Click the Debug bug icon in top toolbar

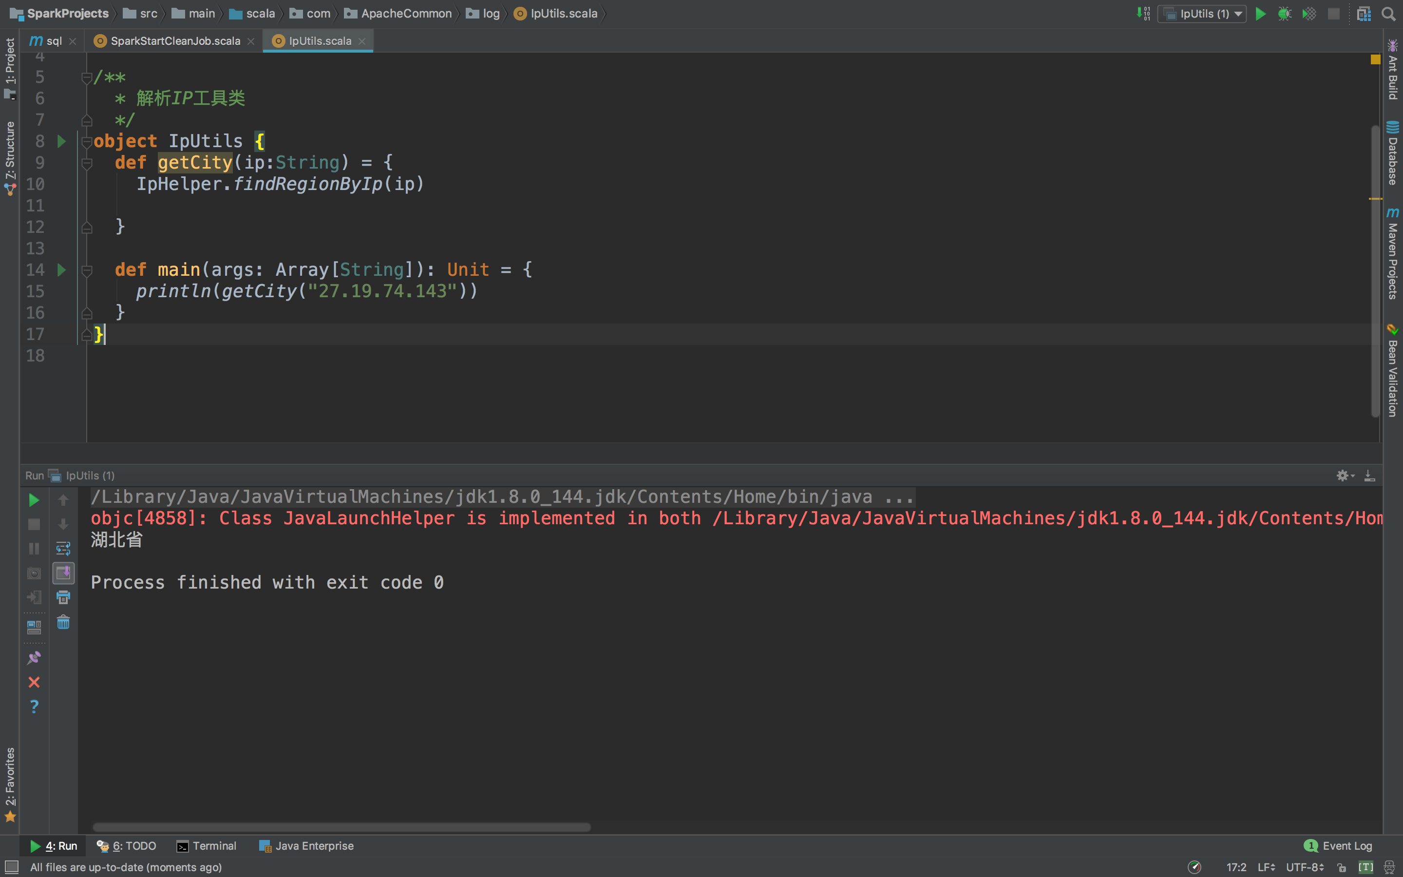pos(1284,14)
